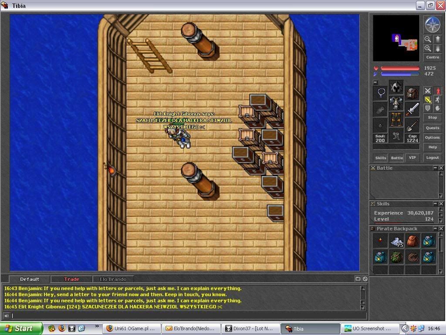Close the Skills panel
The width and height of the screenshot is (446, 335).
441,204
